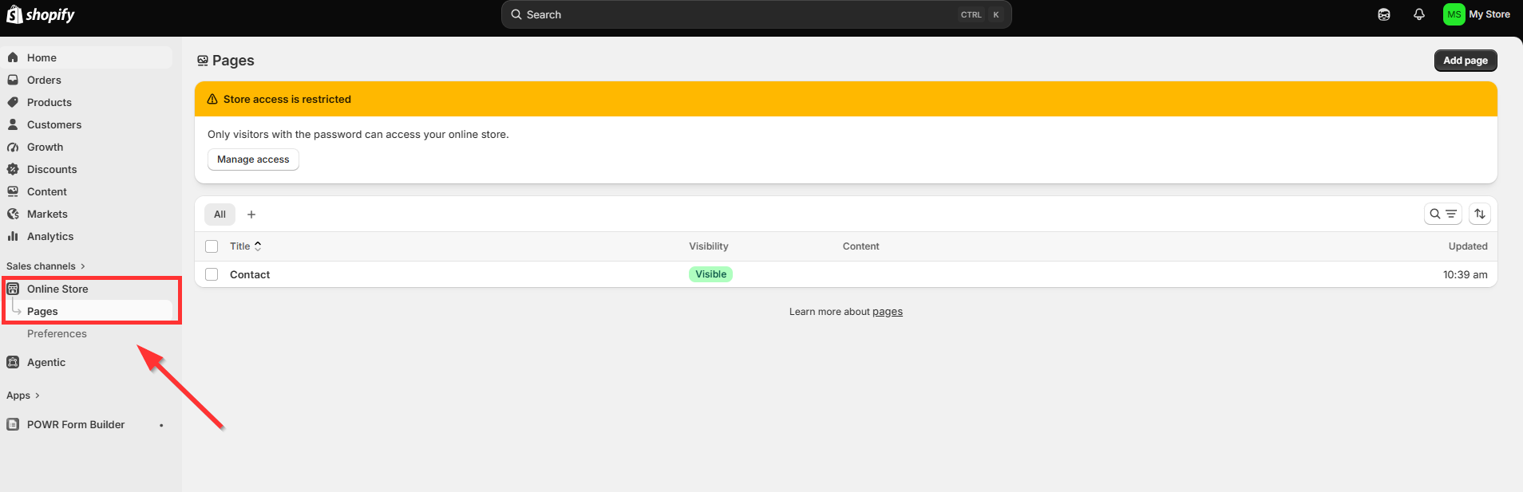Viewport: 1523px width, 492px height.
Task: Click the Growth icon
Action: [x=13, y=147]
